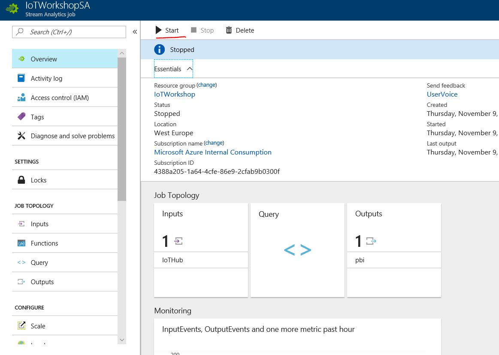Click the West Europe location value
The image size is (499, 355).
(173, 133)
